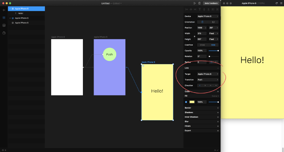This screenshot has width=284, height=152.
Task: Open the Transition Push dropdown
Action: 208,80
